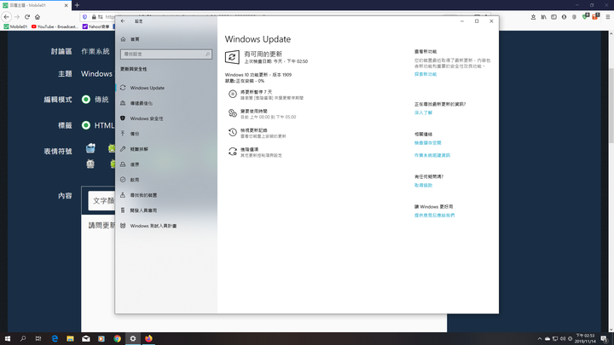Open File Explorer from the taskbar
614x345 pixels.
click(70, 339)
